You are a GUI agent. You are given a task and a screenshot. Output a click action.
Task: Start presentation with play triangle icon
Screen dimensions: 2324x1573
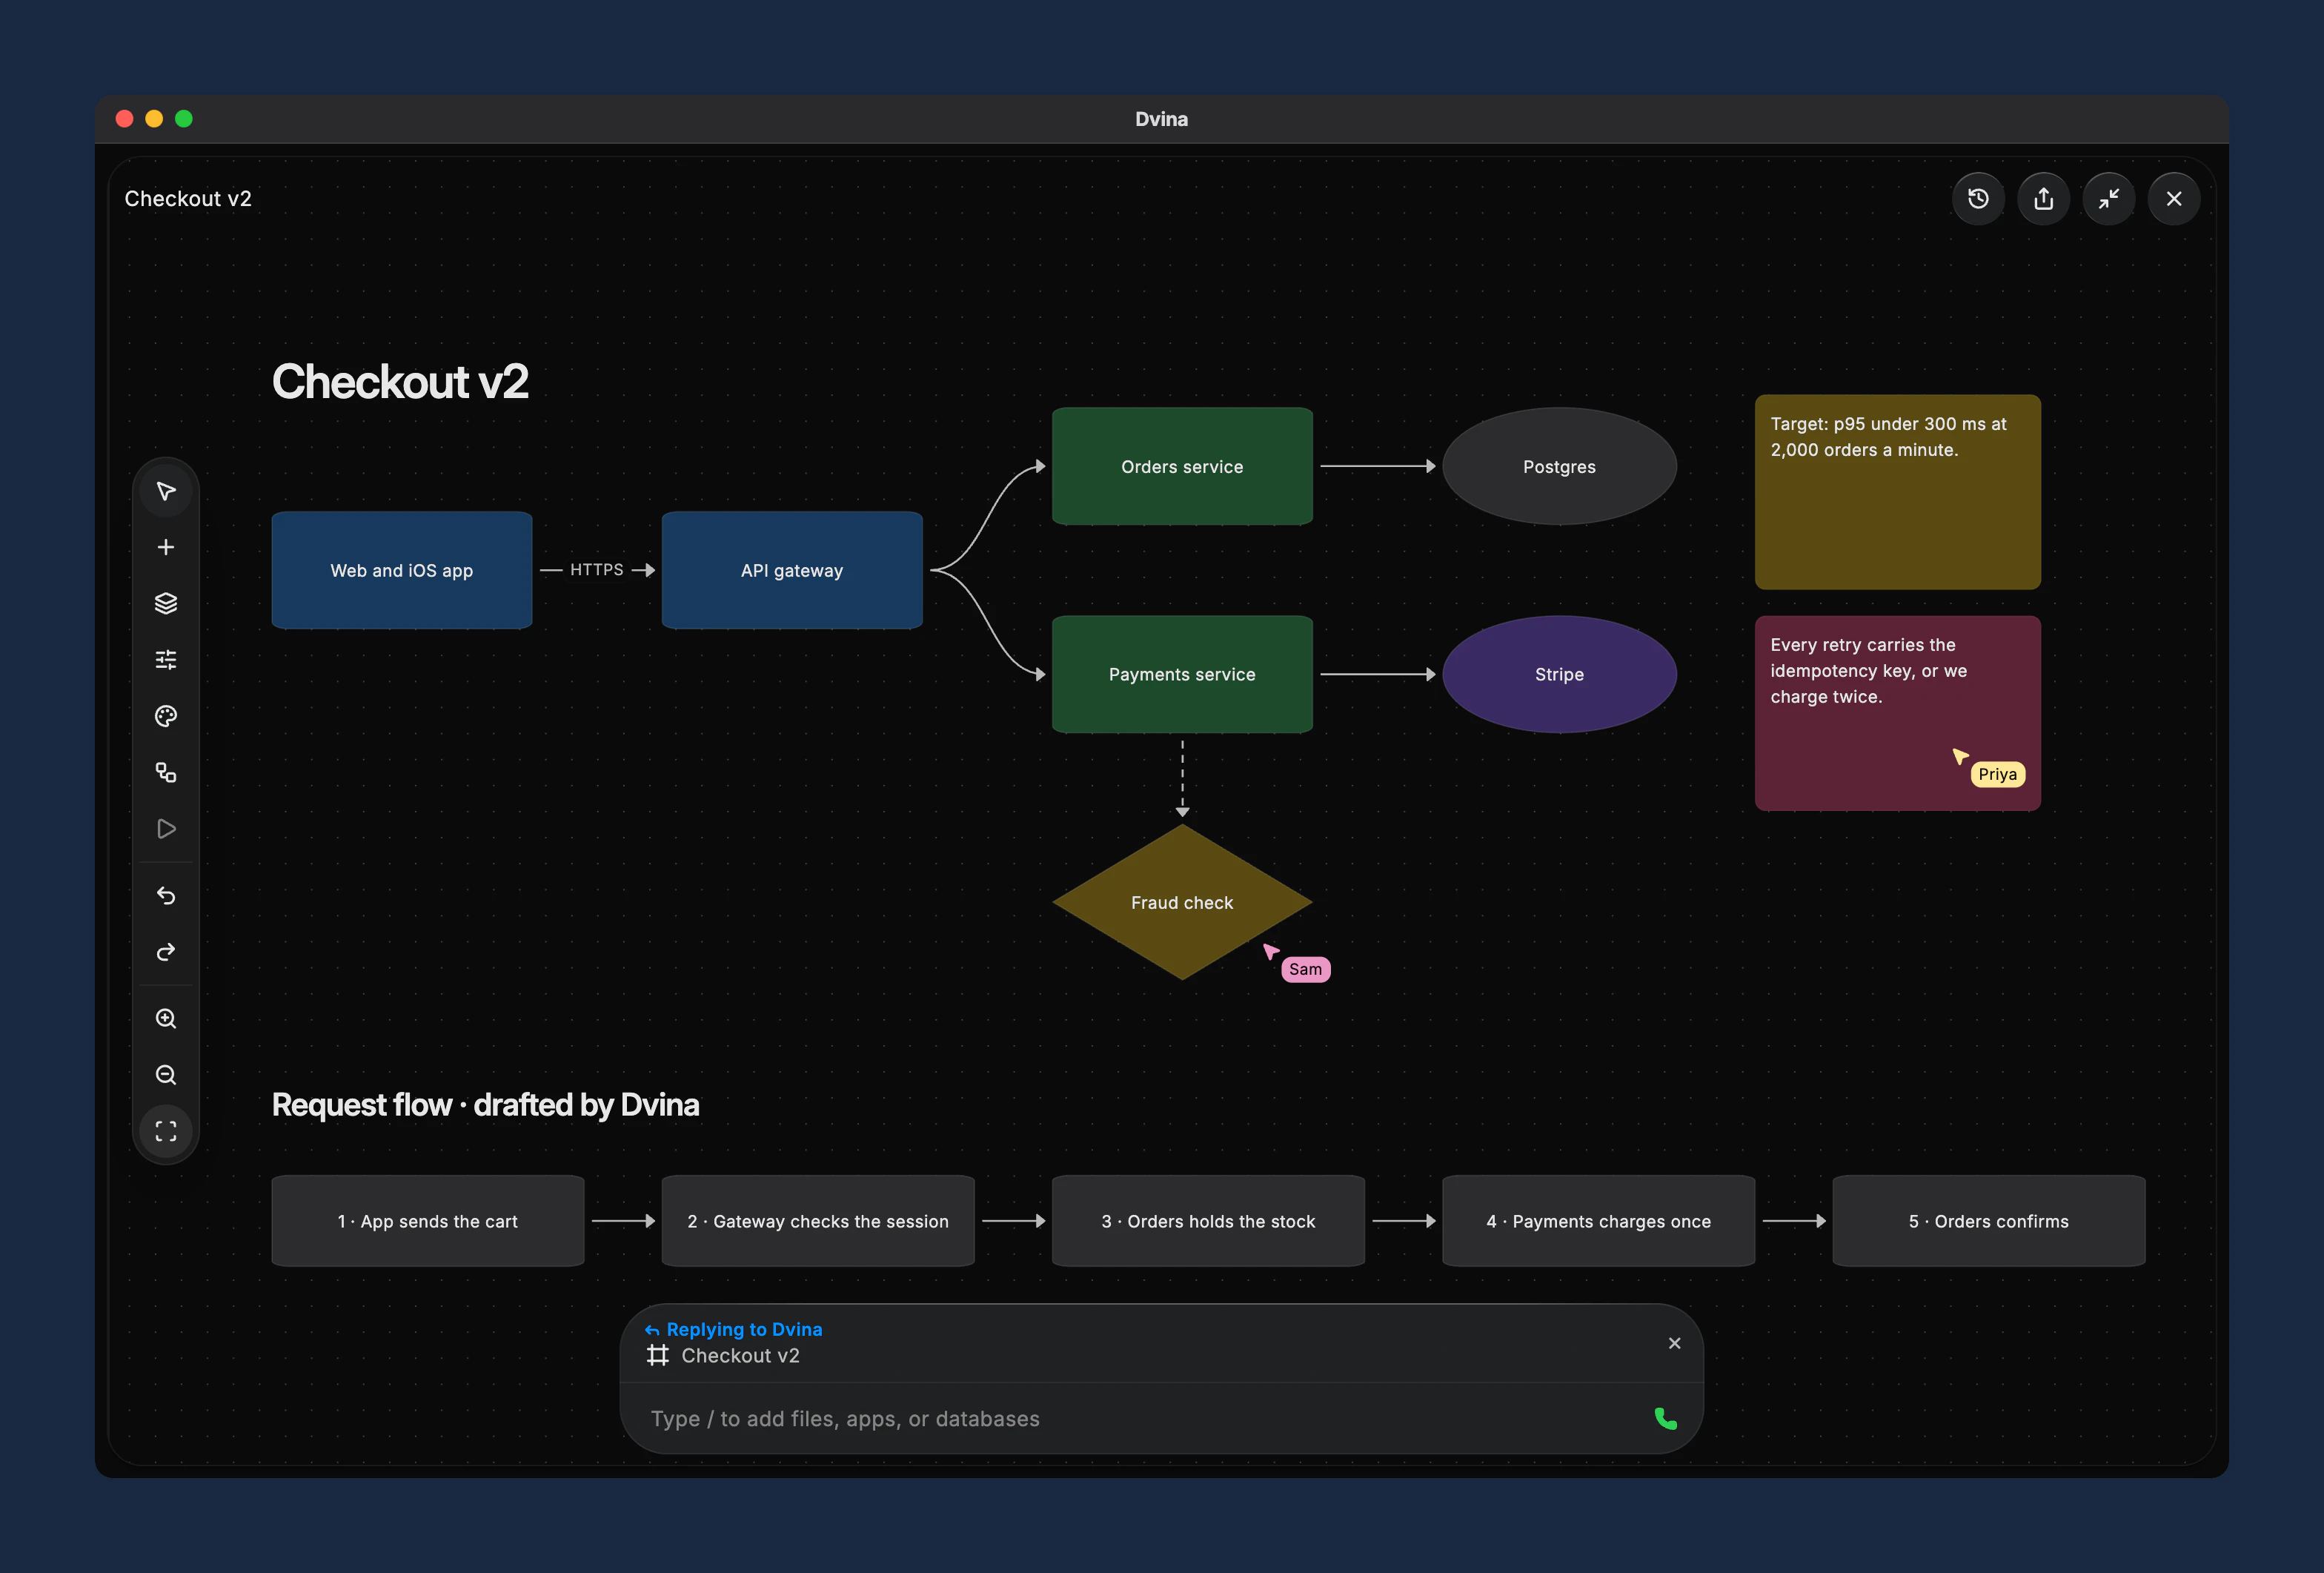166,829
